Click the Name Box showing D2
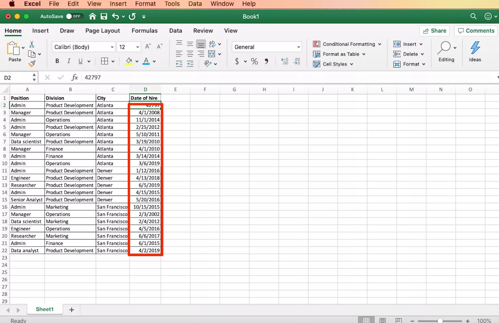The image size is (499, 323). [x=17, y=78]
